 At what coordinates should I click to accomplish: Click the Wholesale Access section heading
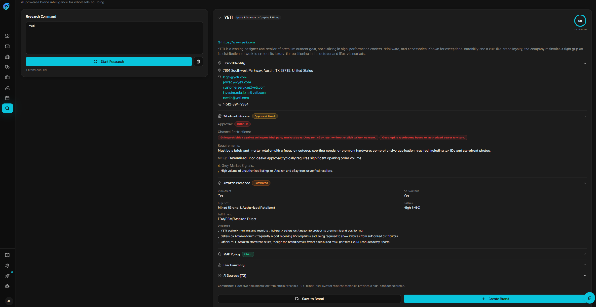[x=237, y=116]
